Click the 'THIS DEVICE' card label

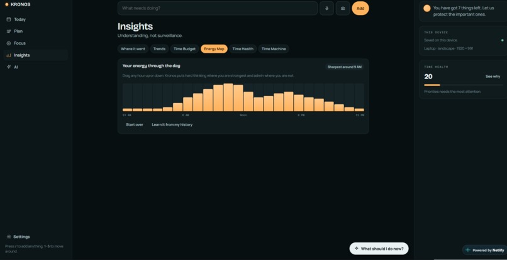point(436,33)
